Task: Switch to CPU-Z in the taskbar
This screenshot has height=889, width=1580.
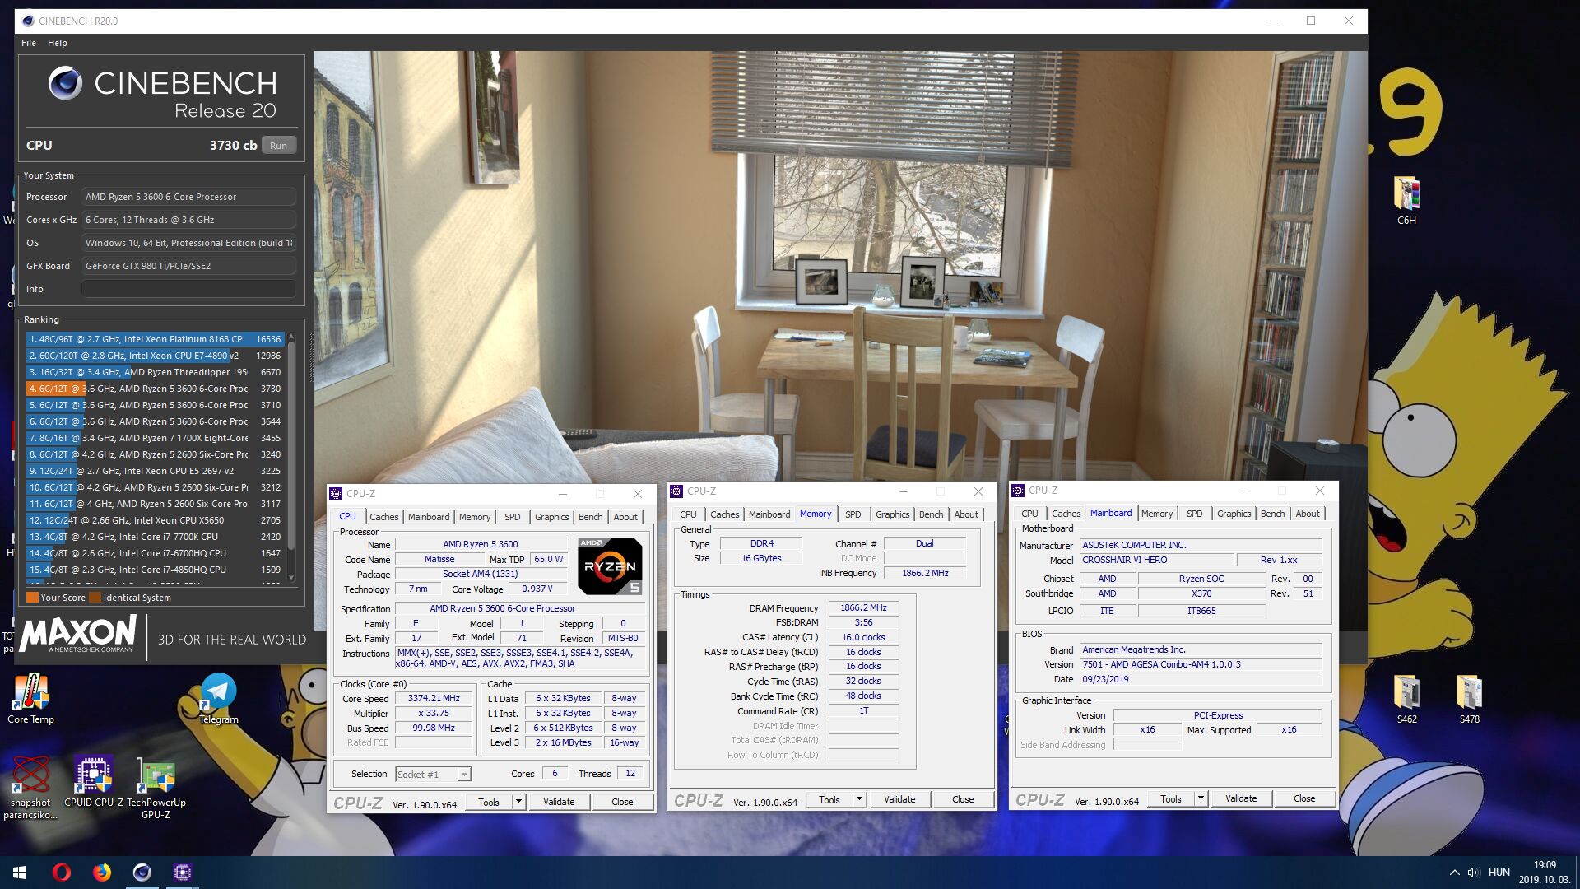Action: [183, 873]
